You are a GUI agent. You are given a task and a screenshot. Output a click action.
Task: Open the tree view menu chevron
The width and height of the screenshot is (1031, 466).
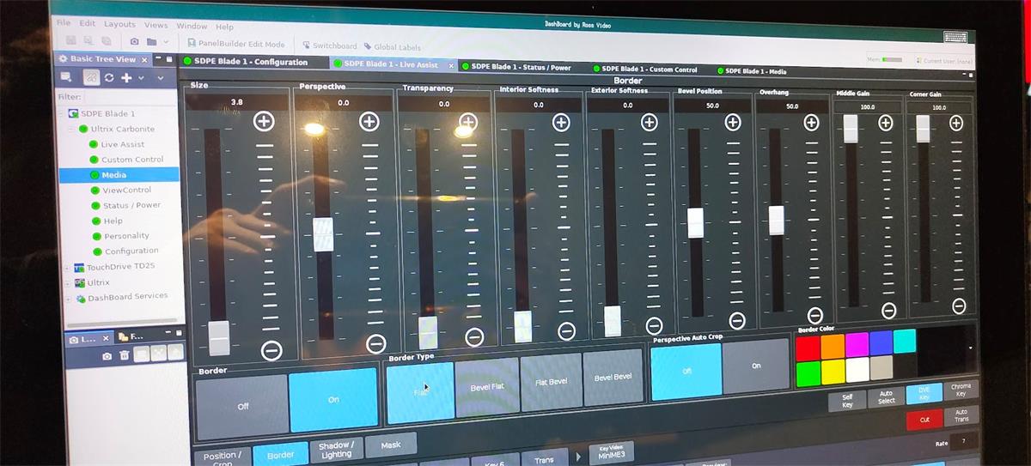[160, 78]
